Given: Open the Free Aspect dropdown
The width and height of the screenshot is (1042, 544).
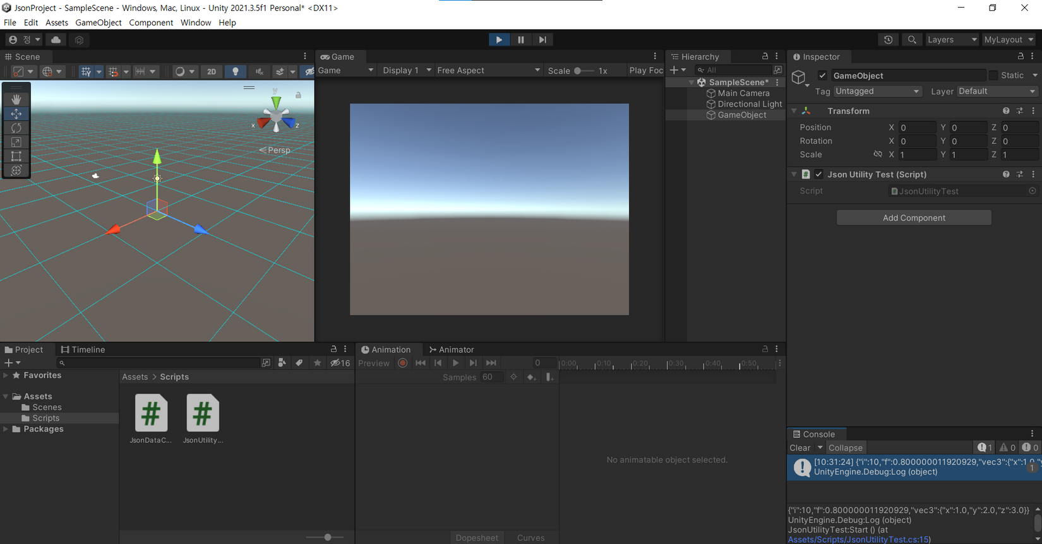Looking at the screenshot, I should click(x=489, y=71).
